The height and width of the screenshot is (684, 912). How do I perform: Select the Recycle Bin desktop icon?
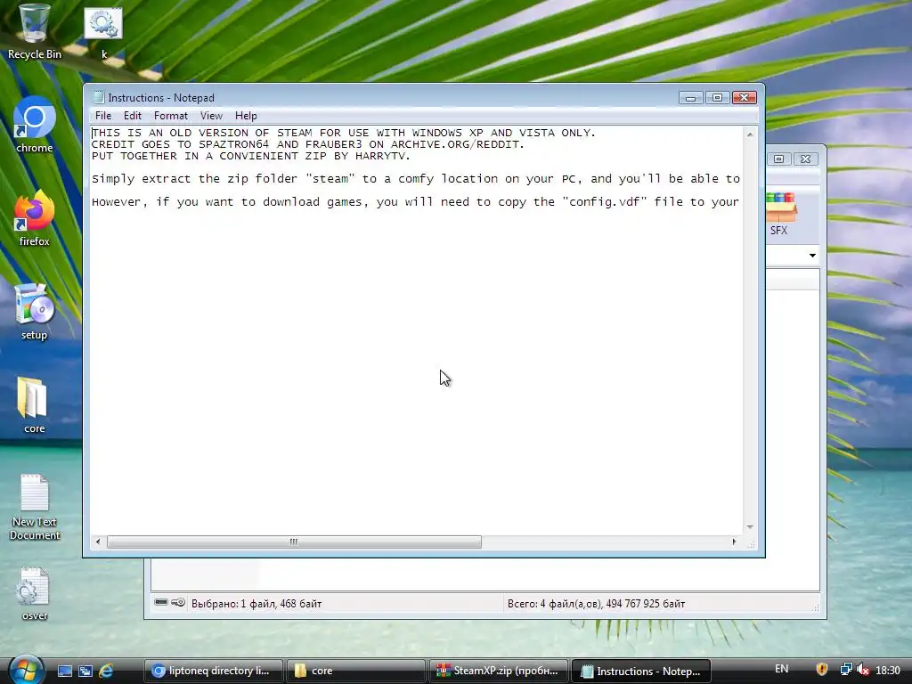pos(35,32)
